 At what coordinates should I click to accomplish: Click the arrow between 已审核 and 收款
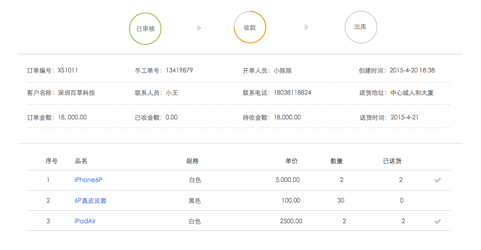pyautogui.click(x=199, y=28)
